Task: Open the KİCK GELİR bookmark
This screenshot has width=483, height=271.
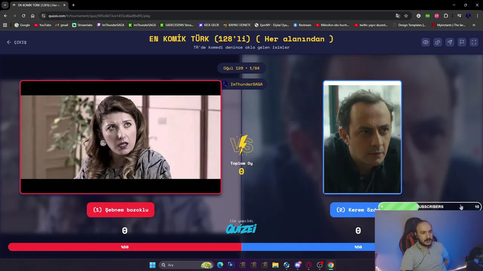Action: click(209, 25)
